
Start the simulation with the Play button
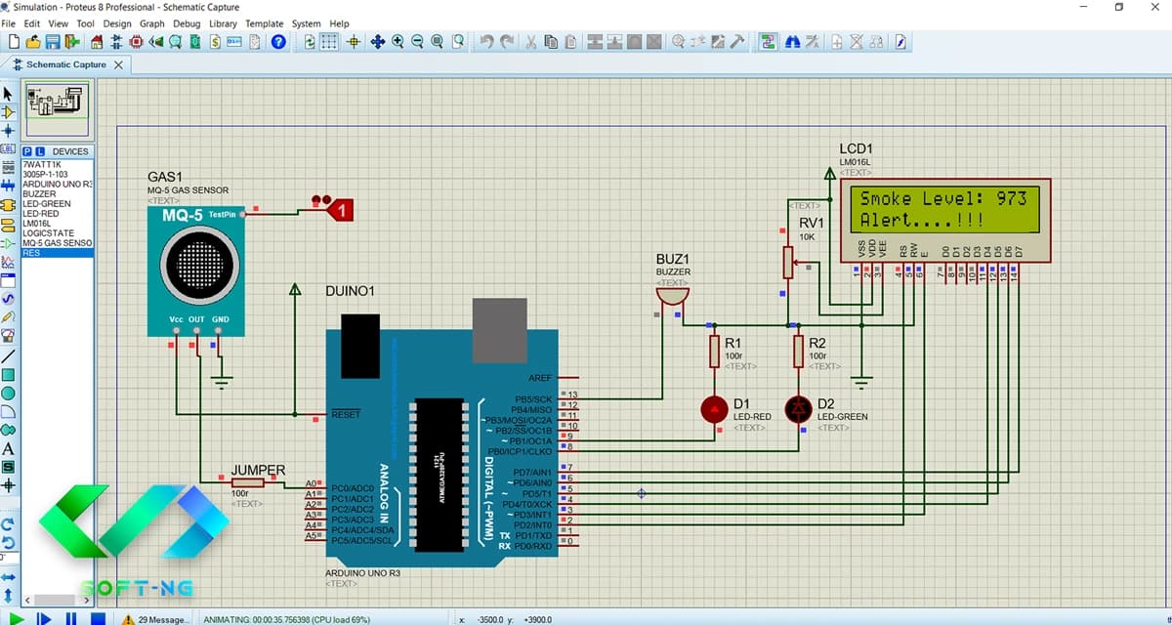pyautogui.click(x=17, y=618)
